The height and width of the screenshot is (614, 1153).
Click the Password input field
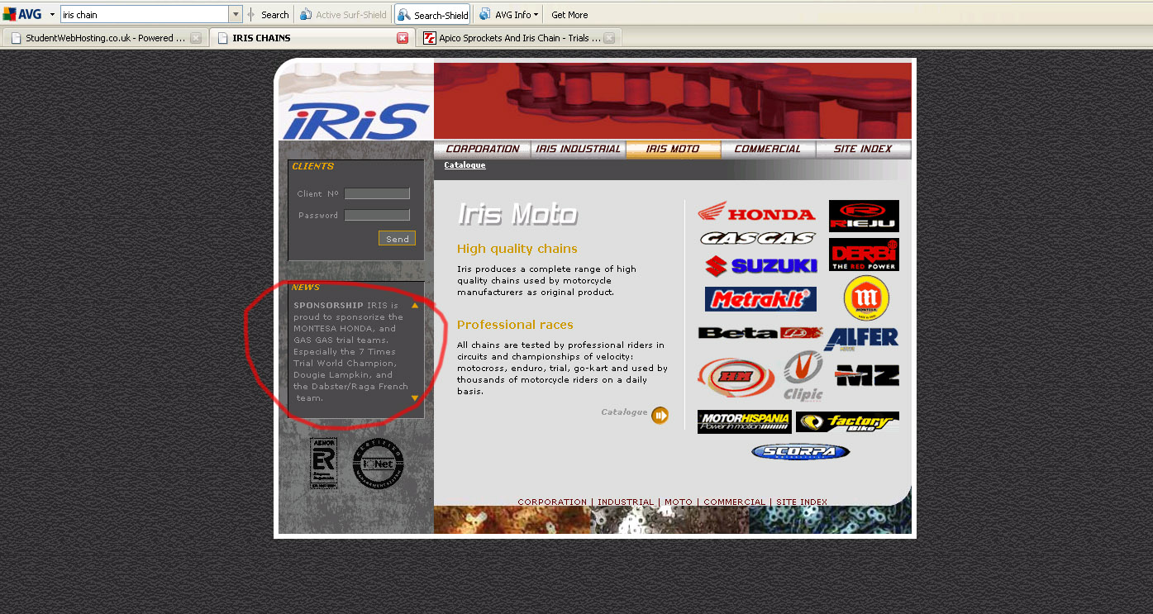(x=377, y=215)
